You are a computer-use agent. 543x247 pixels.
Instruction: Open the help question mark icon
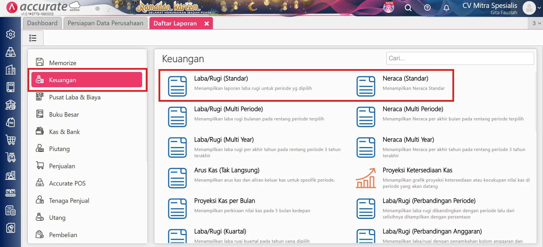[427, 8]
